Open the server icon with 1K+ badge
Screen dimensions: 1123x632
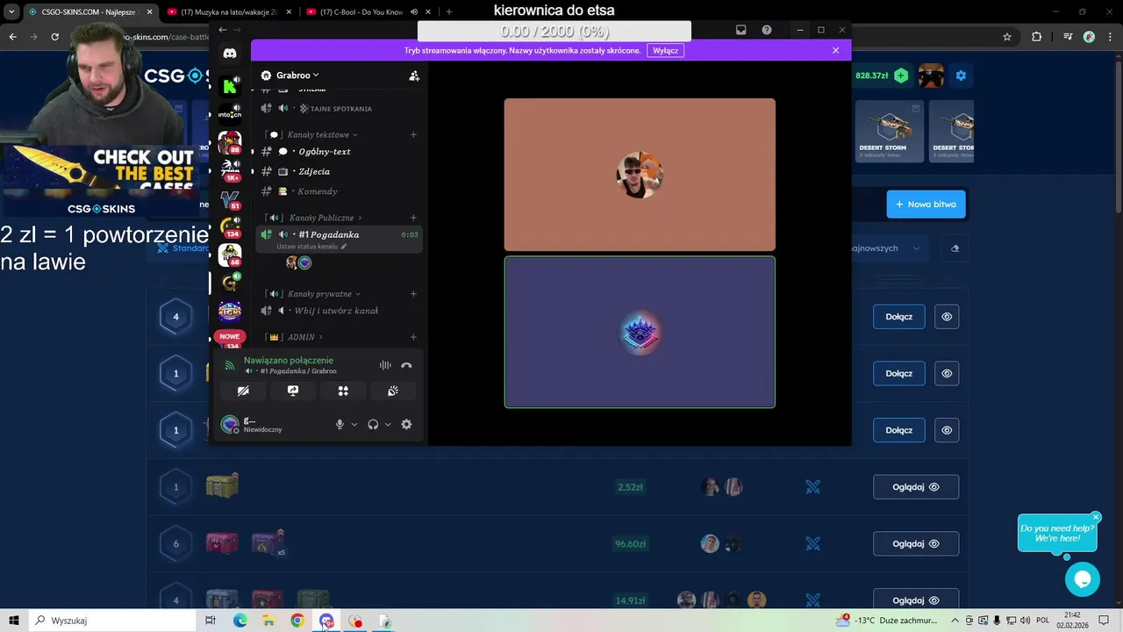coord(230,169)
